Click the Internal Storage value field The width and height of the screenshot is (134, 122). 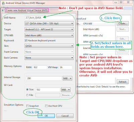[44, 78]
